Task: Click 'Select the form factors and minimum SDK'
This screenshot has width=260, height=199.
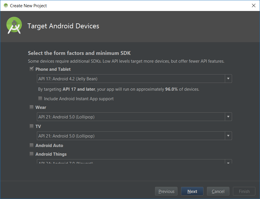Action: pos(79,53)
